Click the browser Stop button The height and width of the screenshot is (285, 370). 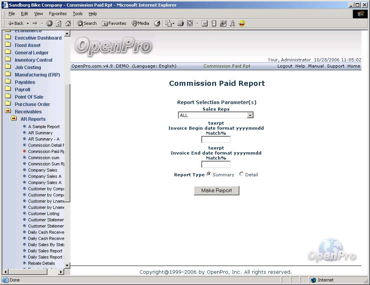pyautogui.click(x=49, y=23)
